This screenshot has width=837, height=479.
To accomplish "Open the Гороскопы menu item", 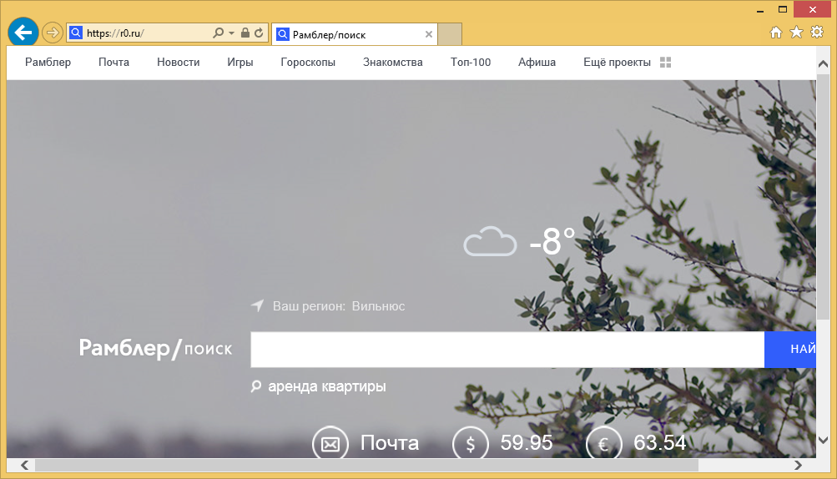I will click(x=308, y=63).
